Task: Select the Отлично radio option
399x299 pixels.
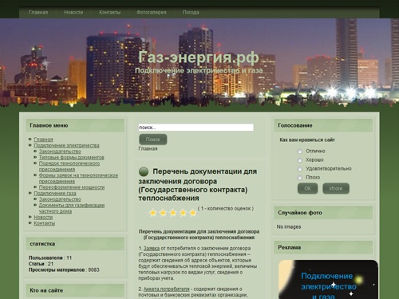Action: click(299, 151)
